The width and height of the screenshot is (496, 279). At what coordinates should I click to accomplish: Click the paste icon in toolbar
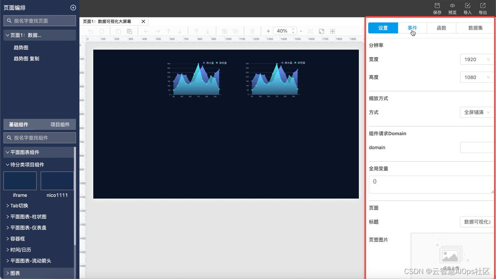pos(129,31)
